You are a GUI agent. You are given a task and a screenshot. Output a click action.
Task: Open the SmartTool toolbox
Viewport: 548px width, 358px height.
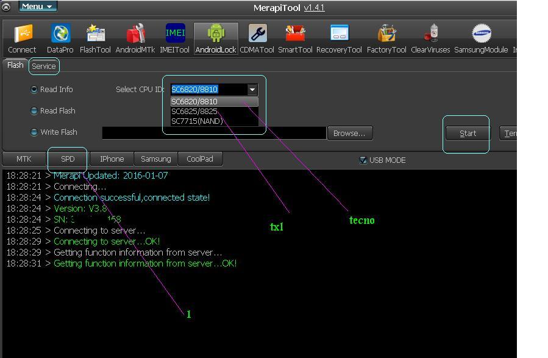tap(295, 39)
